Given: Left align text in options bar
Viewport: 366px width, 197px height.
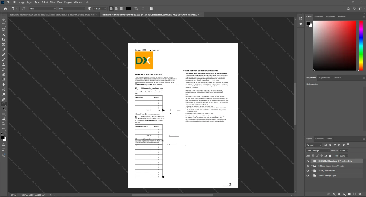Looking at the screenshot, I should pos(111,9).
